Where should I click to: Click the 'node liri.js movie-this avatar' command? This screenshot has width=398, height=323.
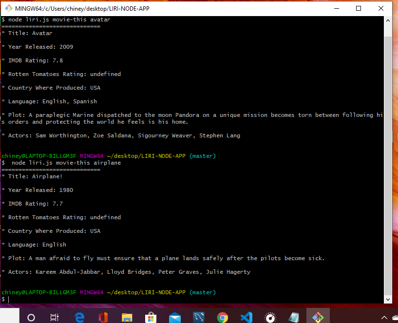tap(59, 19)
